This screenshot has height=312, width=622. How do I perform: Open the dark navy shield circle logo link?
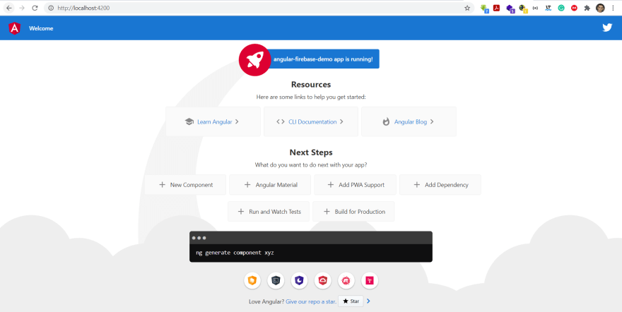click(x=276, y=281)
